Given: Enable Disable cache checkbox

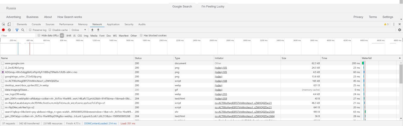Looking at the screenshot, I should pos(50,30).
